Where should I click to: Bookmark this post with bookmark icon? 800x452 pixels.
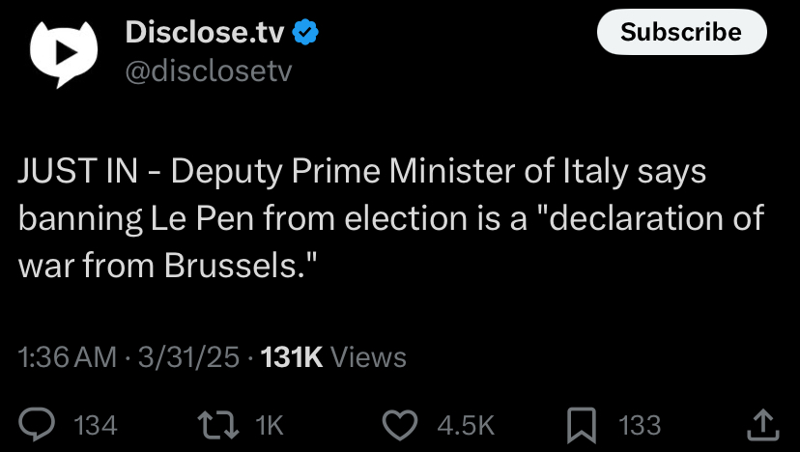[x=582, y=425]
